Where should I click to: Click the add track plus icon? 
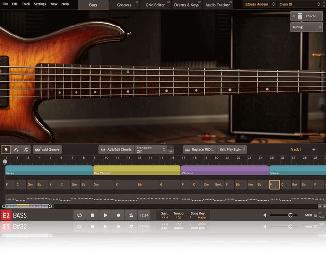314,150
